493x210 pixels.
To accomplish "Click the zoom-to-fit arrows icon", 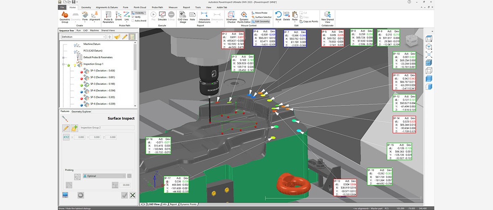I will point(429,55).
